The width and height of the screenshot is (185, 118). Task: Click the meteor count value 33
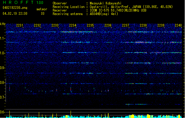coord(43,14)
